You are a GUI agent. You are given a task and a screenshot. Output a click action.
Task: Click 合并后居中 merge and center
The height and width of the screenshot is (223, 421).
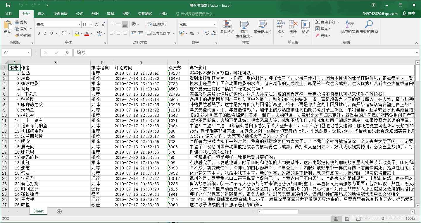coord(159,33)
